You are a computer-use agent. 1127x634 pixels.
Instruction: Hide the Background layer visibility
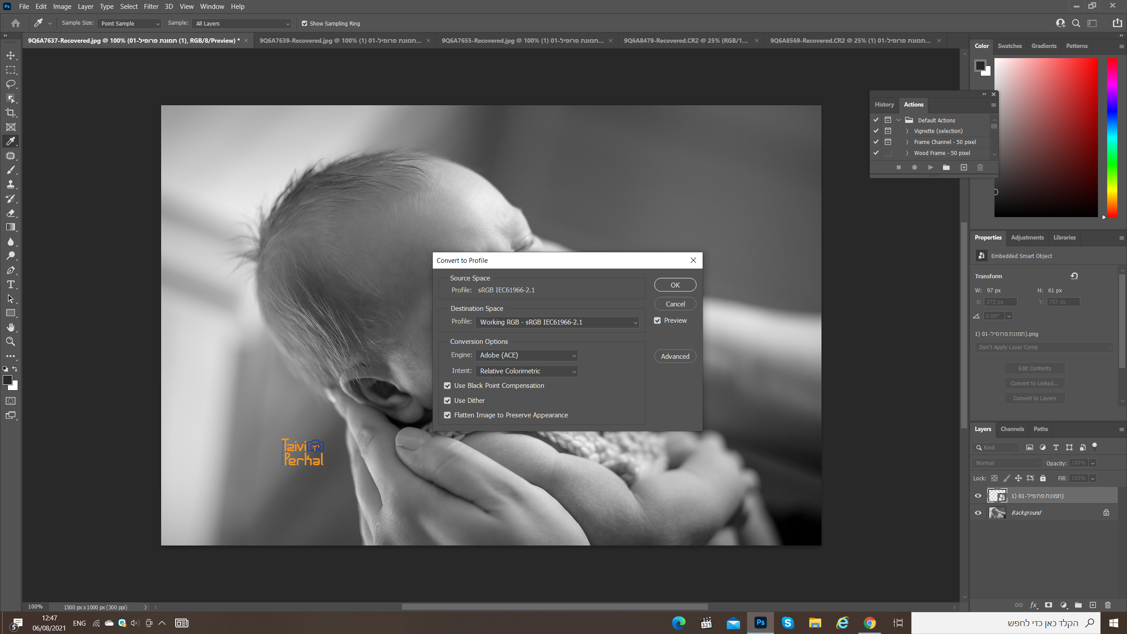click(x=978, y=513)
